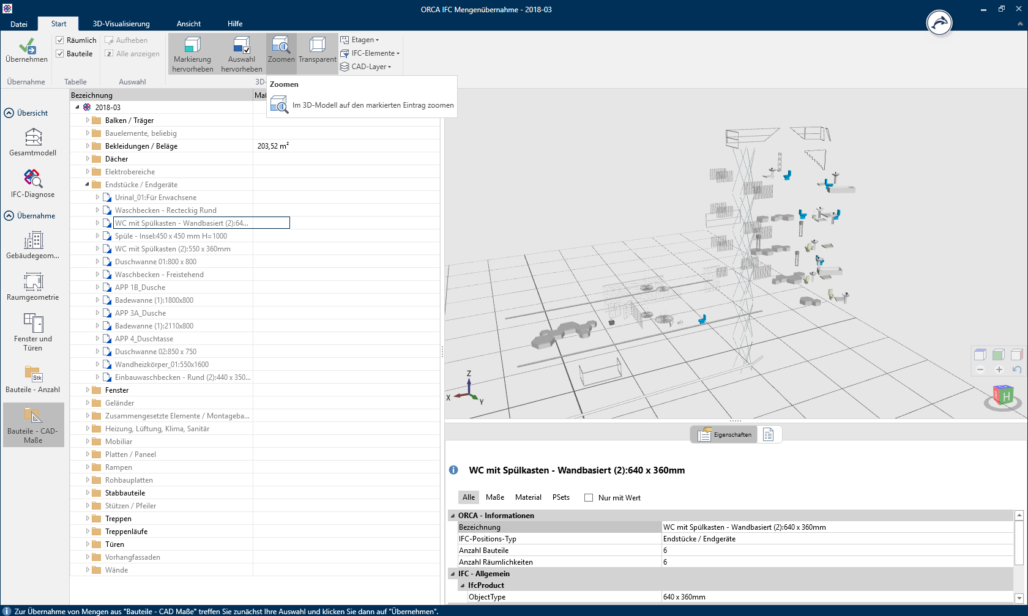Open the Datei menu

coord(19,24)
